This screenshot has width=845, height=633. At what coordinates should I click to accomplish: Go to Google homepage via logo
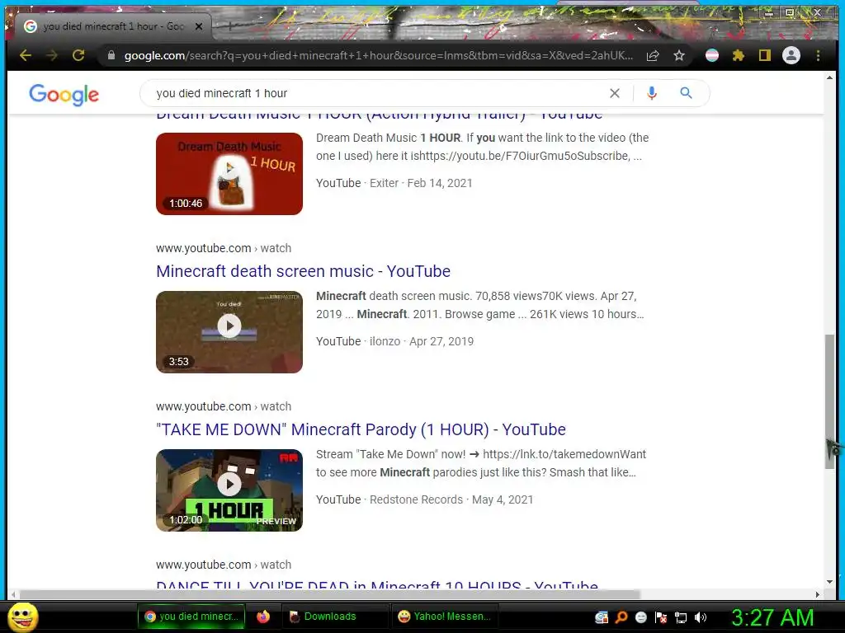[64, 95]
